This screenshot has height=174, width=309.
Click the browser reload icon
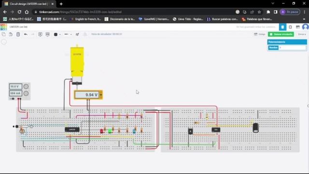(19, 12)
